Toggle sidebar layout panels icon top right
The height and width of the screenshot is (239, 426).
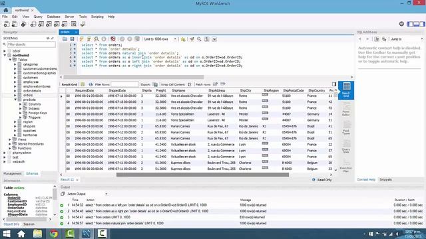[416, 24]
